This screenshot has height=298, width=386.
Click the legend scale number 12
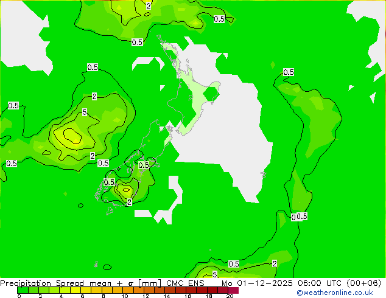click(146, 296)
